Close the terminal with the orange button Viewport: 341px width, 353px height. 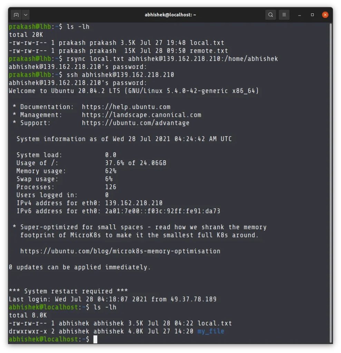point(325,15)
